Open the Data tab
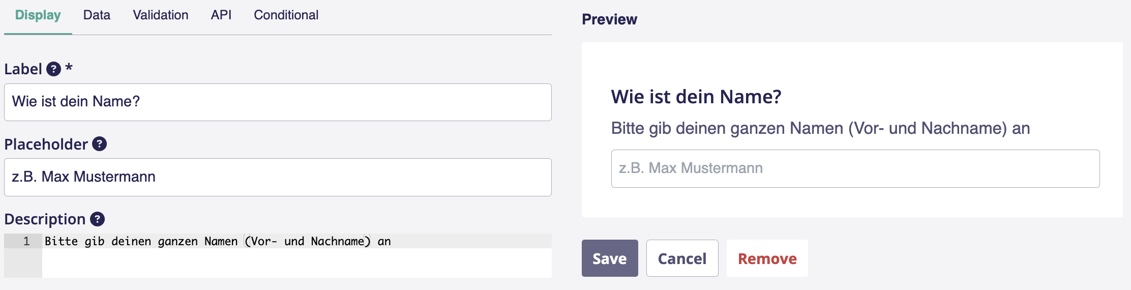Image resolution: width=1131 pixels, height=290 pixels. click(97, 15)
